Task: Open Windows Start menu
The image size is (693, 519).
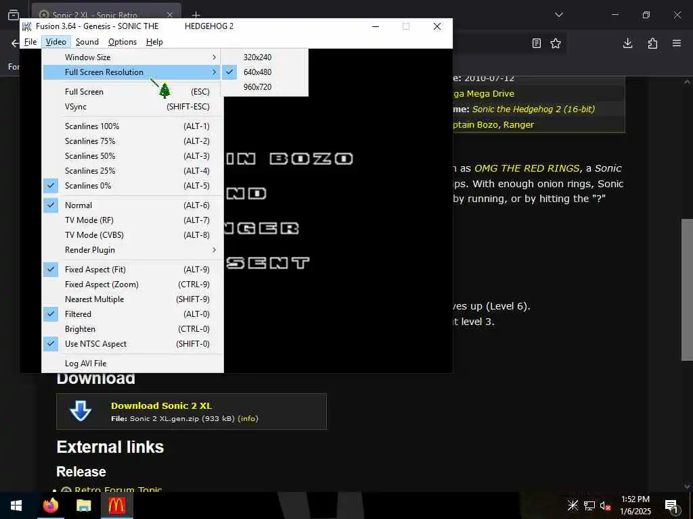Action: click(16, 505)
